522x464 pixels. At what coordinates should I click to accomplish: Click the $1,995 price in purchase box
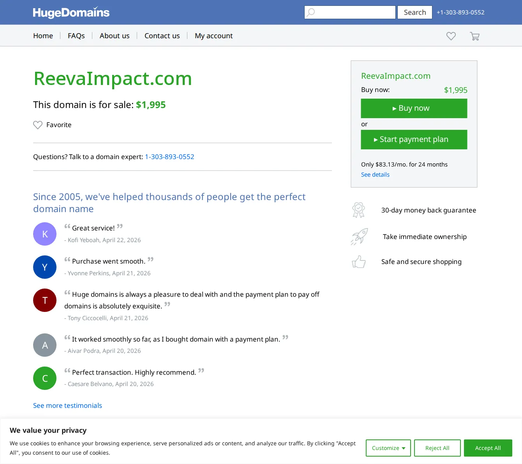coord(456,90)
